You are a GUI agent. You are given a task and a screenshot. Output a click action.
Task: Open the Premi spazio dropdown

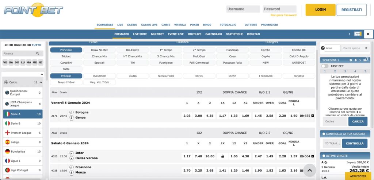tap(355, 48)
